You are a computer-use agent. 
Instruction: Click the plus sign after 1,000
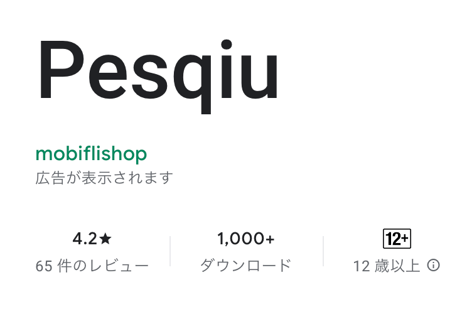click(x=270, y=239)
